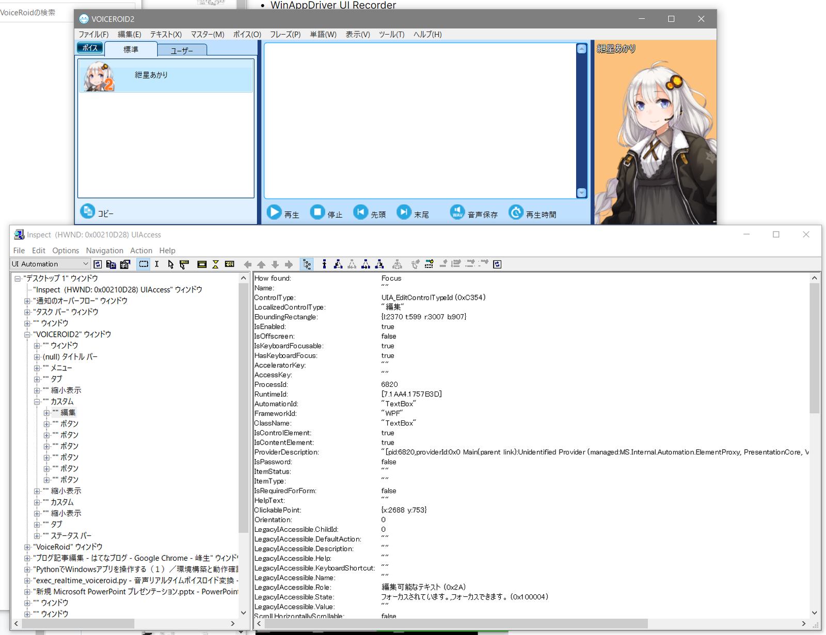Viewport: 826px width, 635px height.
Task: Click the 紲星あかり character portrait
Action: pyautogui.click(x=655, y=133)
